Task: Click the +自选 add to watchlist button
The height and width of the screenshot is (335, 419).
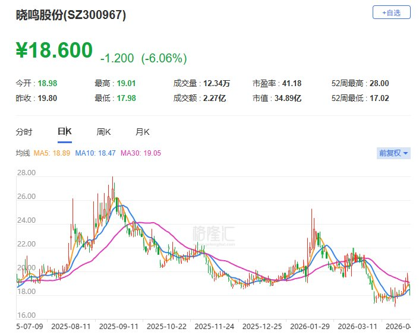Action: coord(391,12)
